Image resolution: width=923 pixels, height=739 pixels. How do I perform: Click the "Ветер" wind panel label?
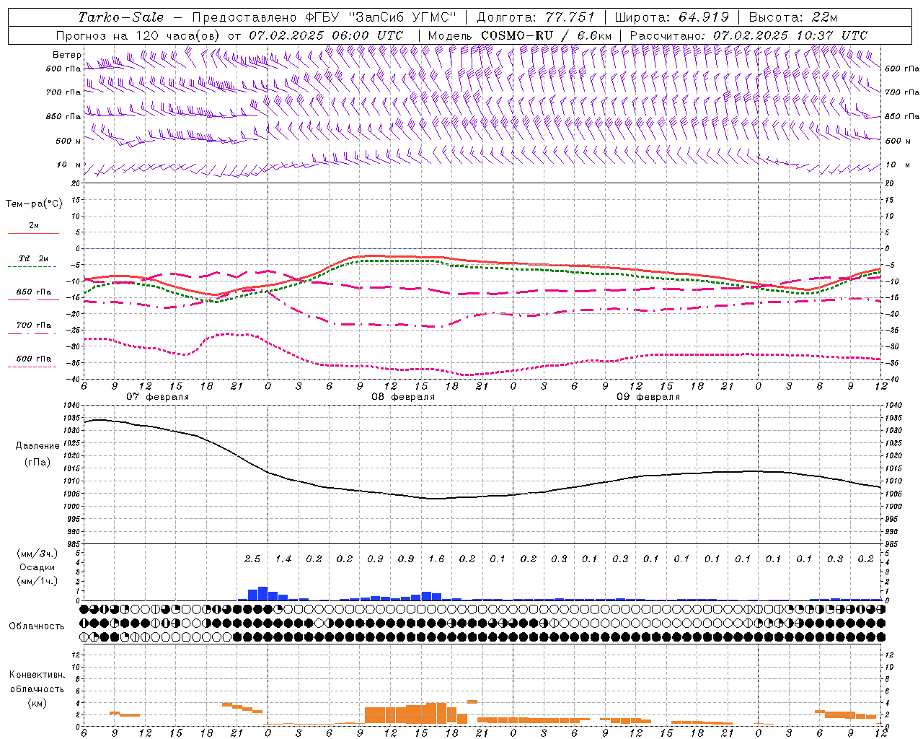(66, 55)
